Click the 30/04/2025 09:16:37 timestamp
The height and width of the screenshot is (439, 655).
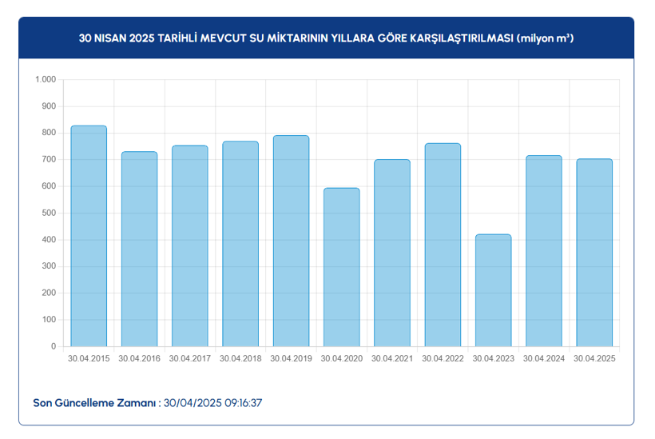pos(212,402)
